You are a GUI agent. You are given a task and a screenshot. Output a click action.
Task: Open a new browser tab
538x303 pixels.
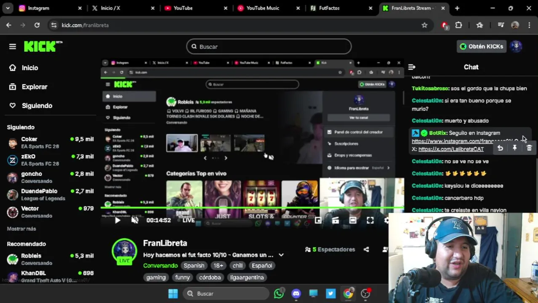(457, 8)
